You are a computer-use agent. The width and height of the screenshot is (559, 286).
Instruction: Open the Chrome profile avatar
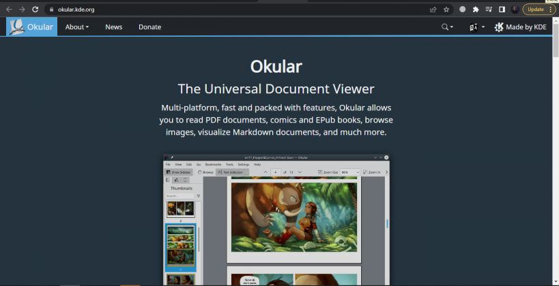515,10
